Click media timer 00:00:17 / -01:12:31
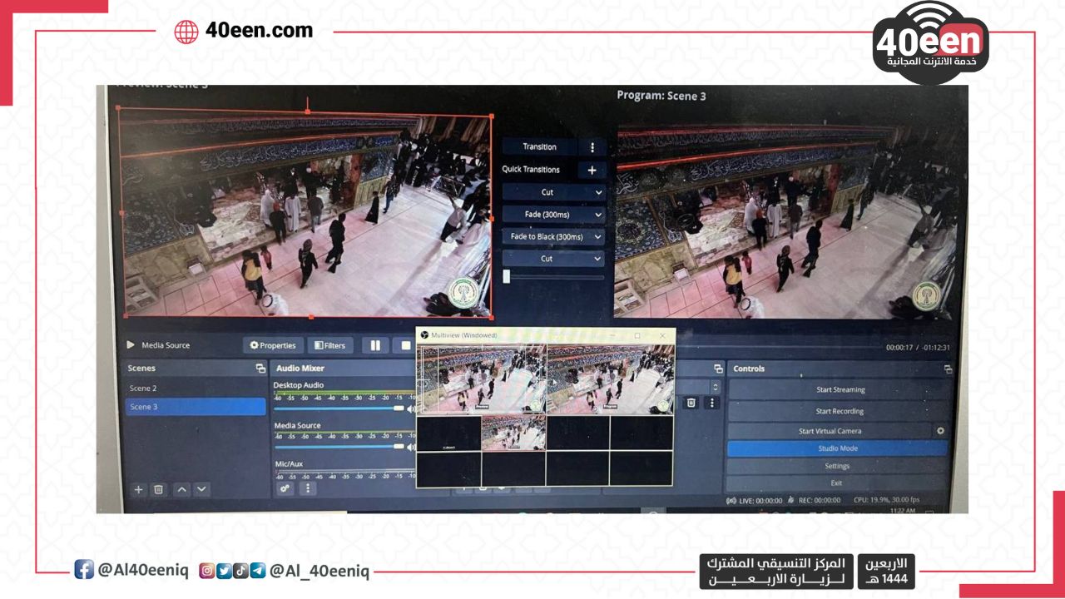Image resolution: width=1065 pixels, height=599 pixels. pyautogui.click(x=918, y=348)
